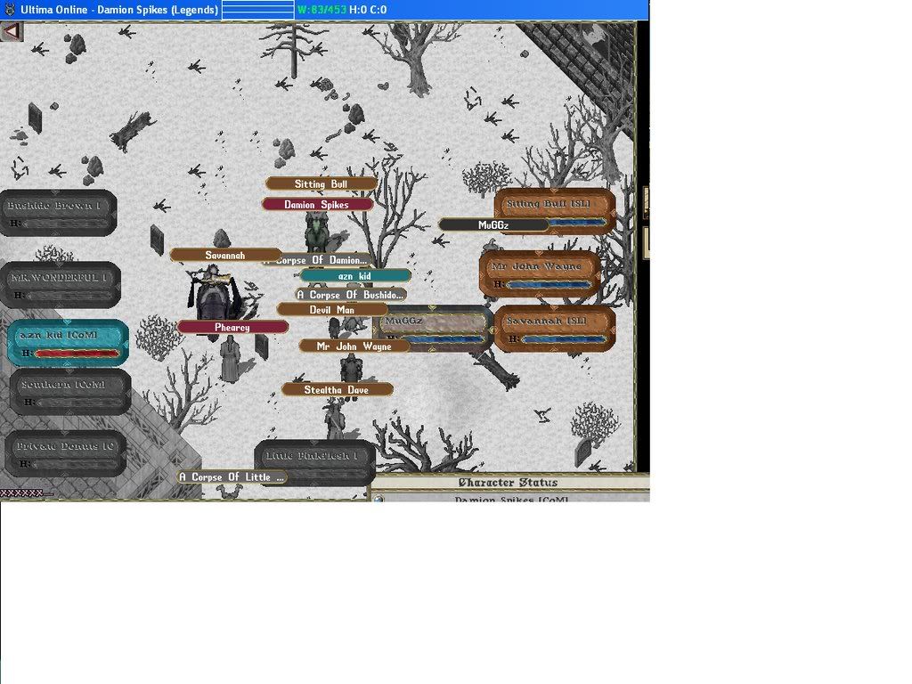
Task: Click the Devil Man name tag
Action: pyautogui.click(x=332, y=309)
